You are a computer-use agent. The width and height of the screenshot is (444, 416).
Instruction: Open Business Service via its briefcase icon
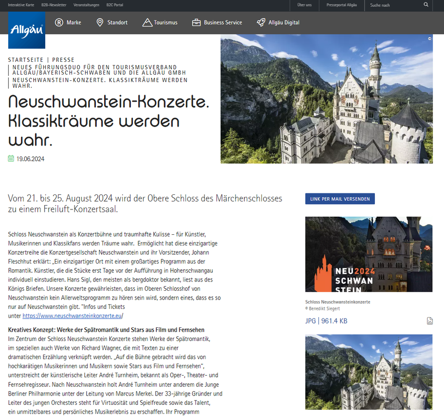[196, 22]
